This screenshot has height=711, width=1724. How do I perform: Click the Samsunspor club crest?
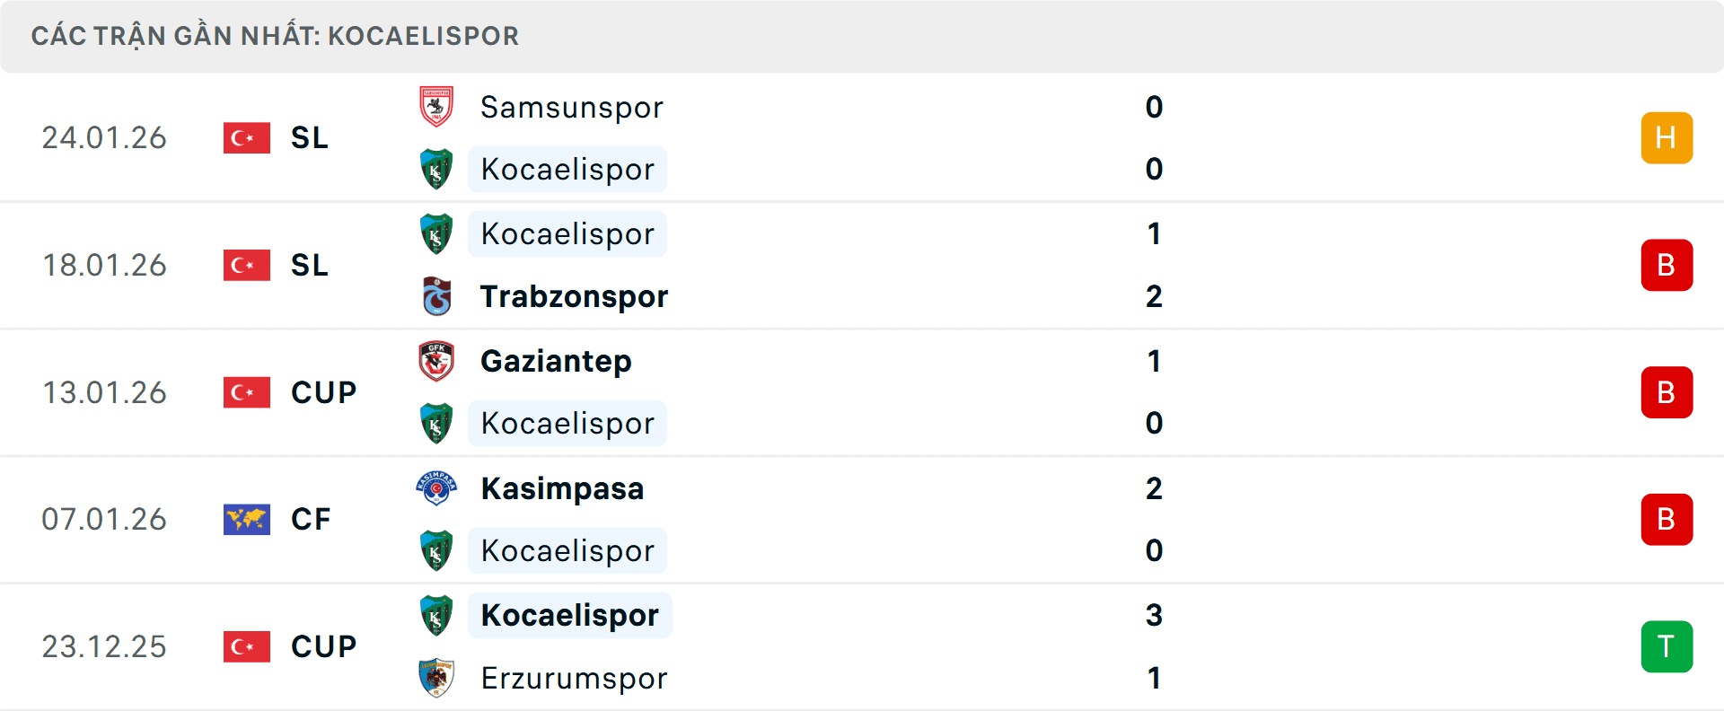(436, 107)
